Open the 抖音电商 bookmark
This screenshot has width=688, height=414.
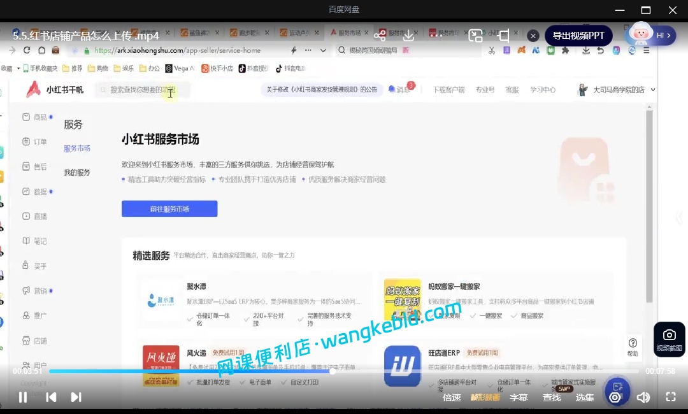point(290,68)
